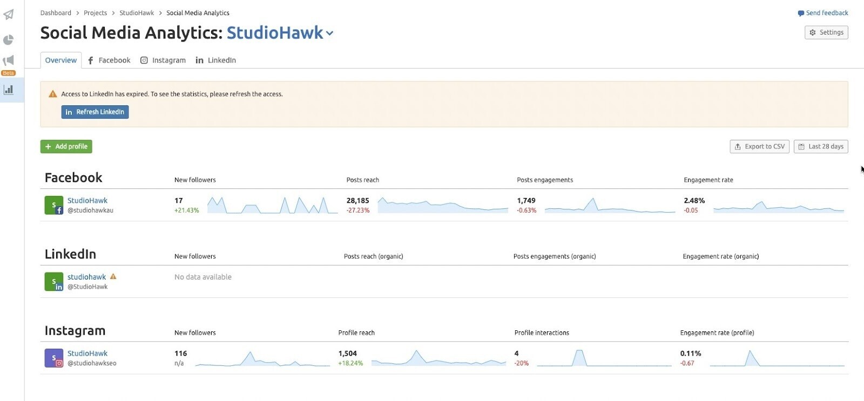Click the Facebook posts engagements value 1,749
This screenshot has width=864, height=401.
pos(526,200)
